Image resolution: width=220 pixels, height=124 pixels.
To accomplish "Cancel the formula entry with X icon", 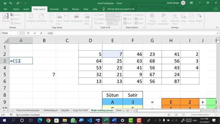I will [x=28, y=33].
